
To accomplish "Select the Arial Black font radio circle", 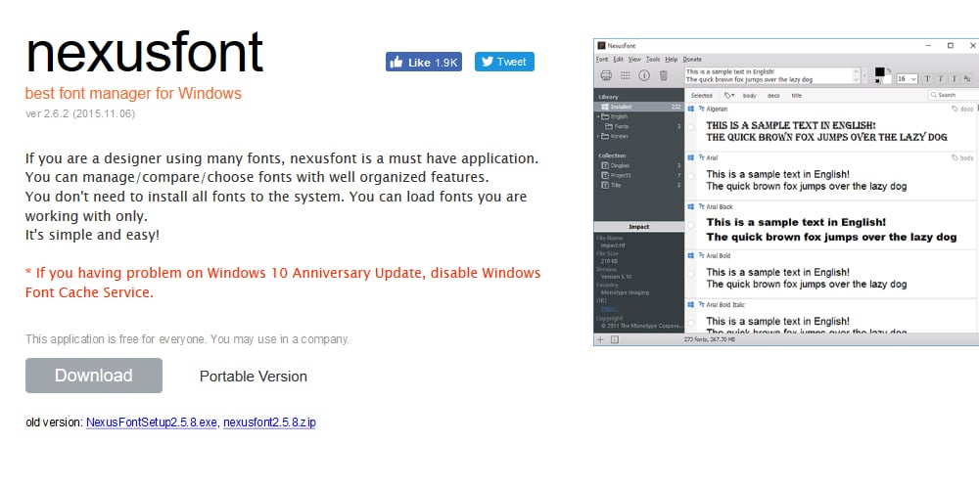I will click(x=691, y=226).
